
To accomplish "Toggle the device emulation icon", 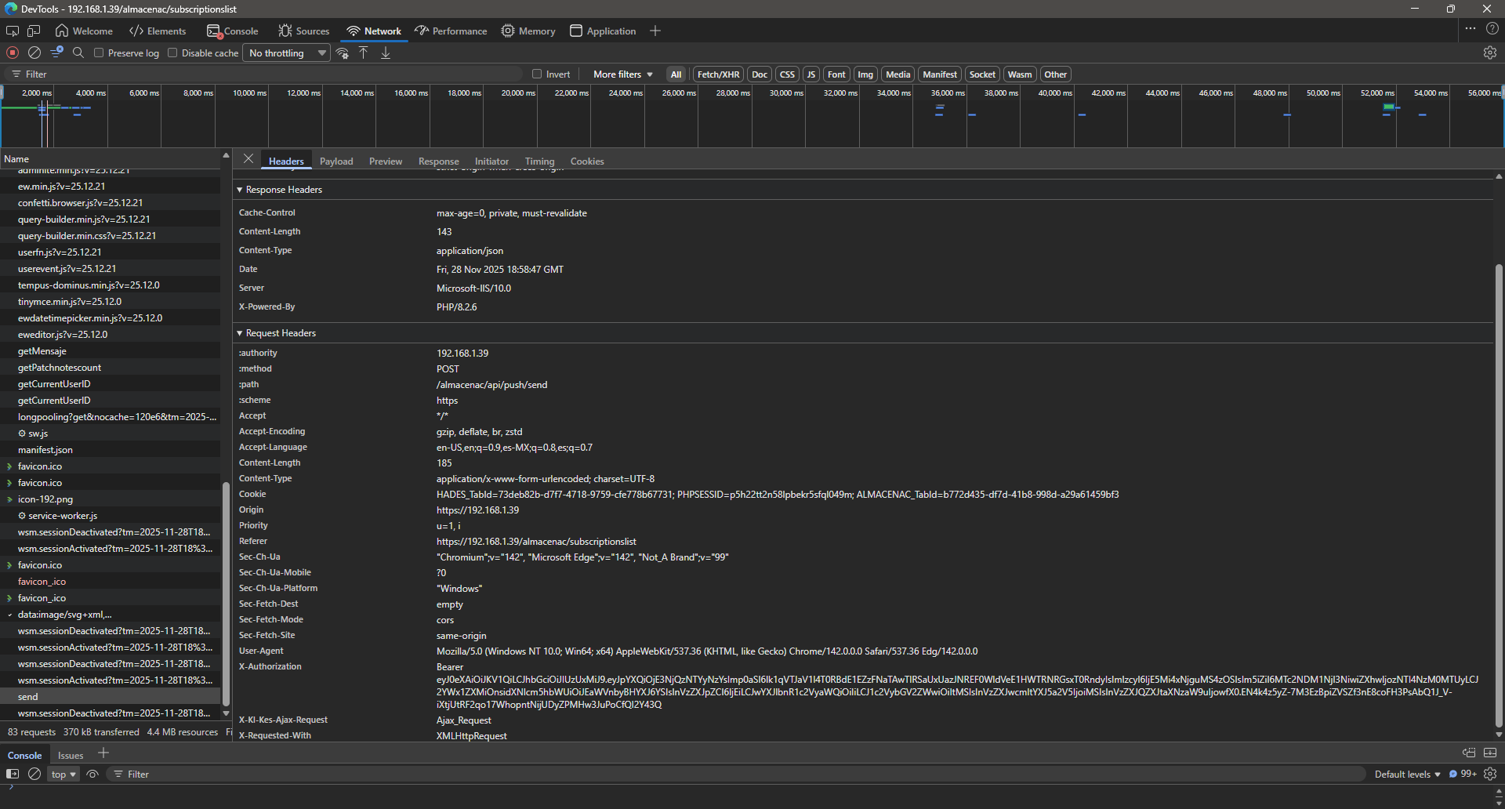I will [34, 31].
